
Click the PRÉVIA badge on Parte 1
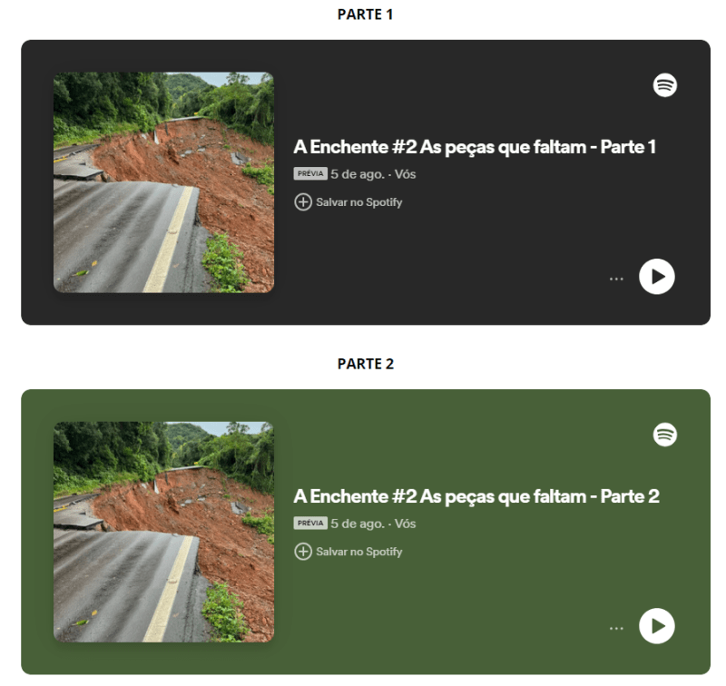(x=310, y=173)
